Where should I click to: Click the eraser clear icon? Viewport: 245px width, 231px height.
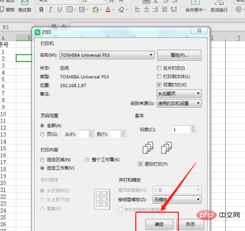click(x=122, y=9)
